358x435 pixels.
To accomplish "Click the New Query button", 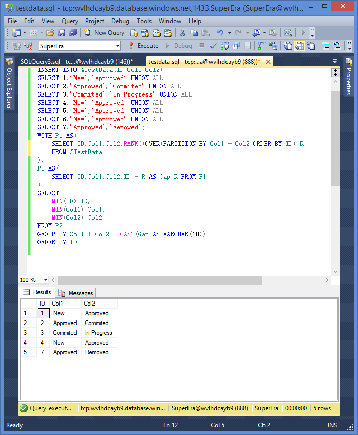I will (x=104, y=33).
